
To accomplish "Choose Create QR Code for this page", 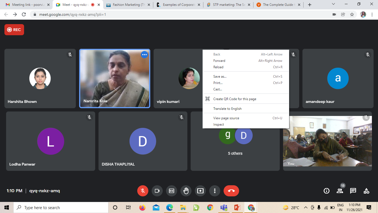I will 235,99.
